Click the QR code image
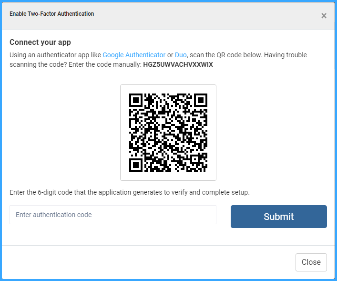Screen dimensions: 337x281 [x=168, y=133]
